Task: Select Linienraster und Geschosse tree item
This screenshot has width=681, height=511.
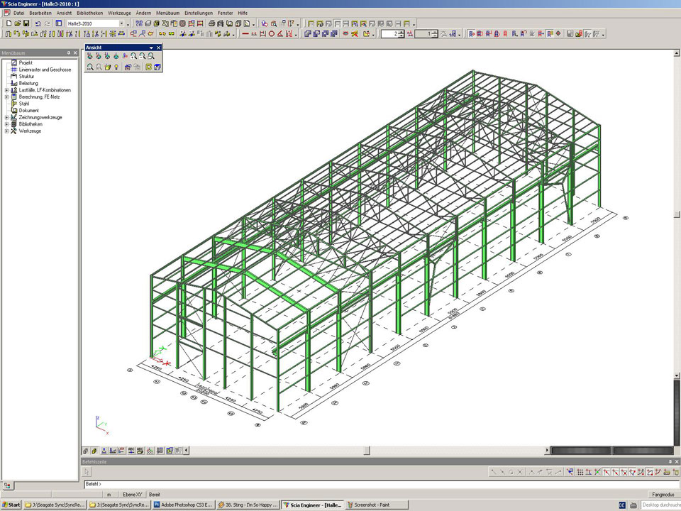Action: tap(44, 70)
